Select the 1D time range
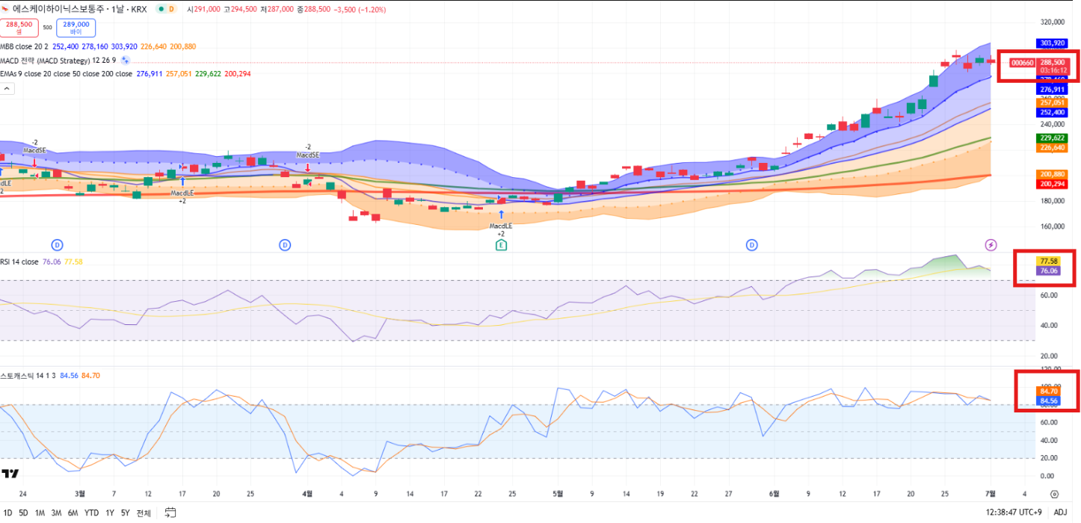This screenshot has width=1081, height=523. click(8, 513)
